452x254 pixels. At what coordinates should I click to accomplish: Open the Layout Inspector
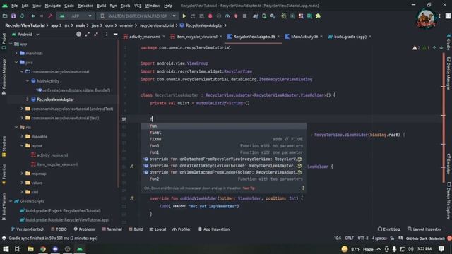[424, 229]
